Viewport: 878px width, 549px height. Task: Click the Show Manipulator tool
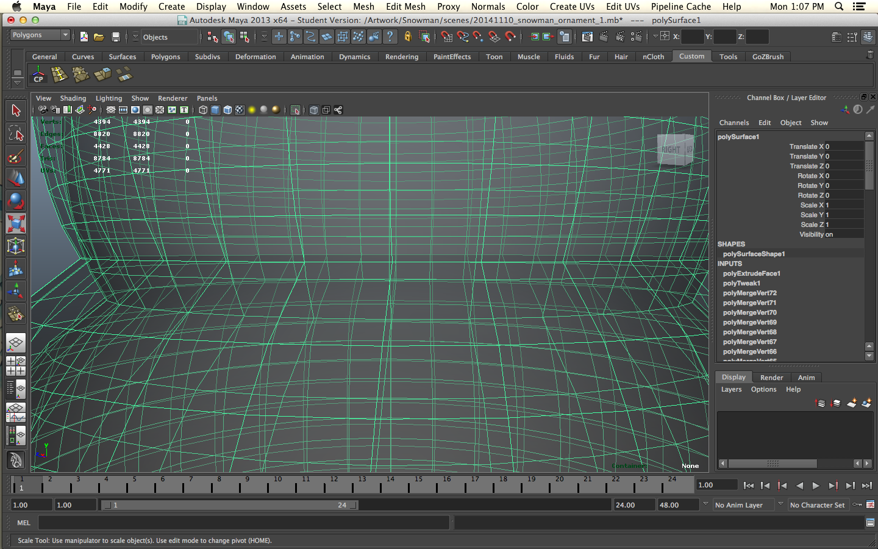tap(16, 291)
